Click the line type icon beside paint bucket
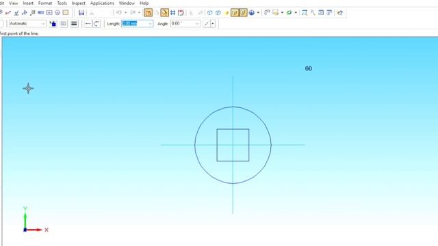This screenshot has height=246, width=438. point(64,24)
